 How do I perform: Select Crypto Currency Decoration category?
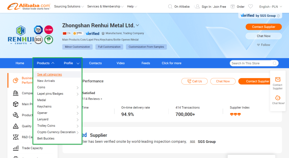56,132
